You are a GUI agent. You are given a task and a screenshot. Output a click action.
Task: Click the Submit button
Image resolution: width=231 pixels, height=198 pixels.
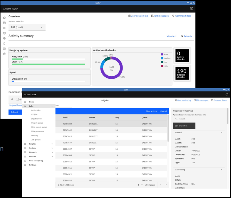[15, 112]
